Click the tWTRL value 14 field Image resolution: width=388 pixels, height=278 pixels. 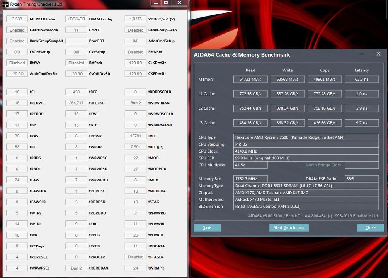click(x=17, y=224)
